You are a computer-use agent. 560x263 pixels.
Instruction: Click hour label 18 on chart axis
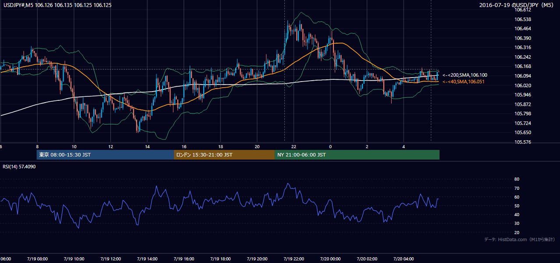click(220, 147)
